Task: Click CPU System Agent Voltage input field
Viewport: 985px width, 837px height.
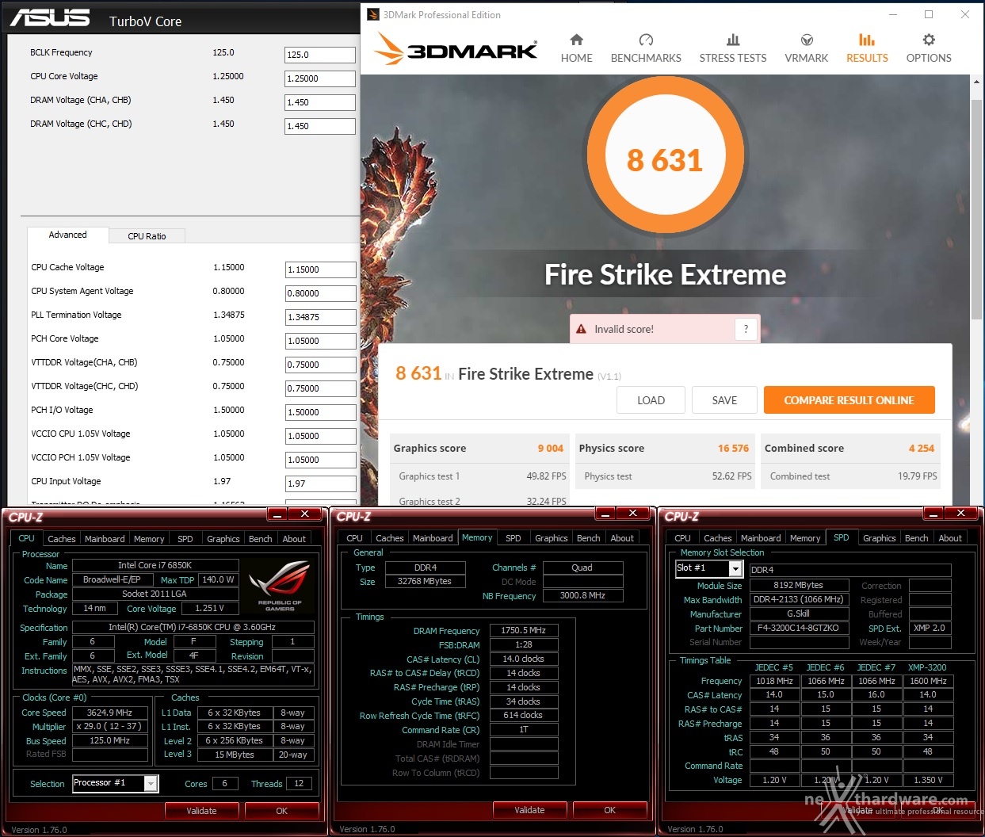Action: coord(320,293)
